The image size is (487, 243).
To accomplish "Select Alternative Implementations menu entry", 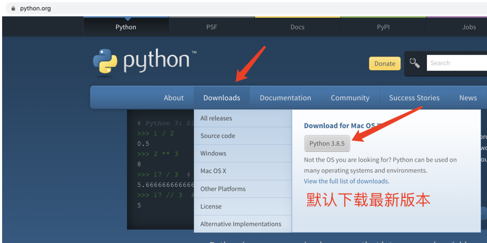I will click(240, 224).
